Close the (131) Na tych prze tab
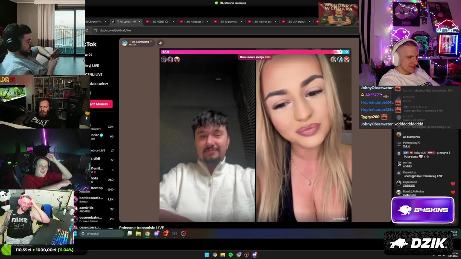The image size is (461, 259). 276,22
